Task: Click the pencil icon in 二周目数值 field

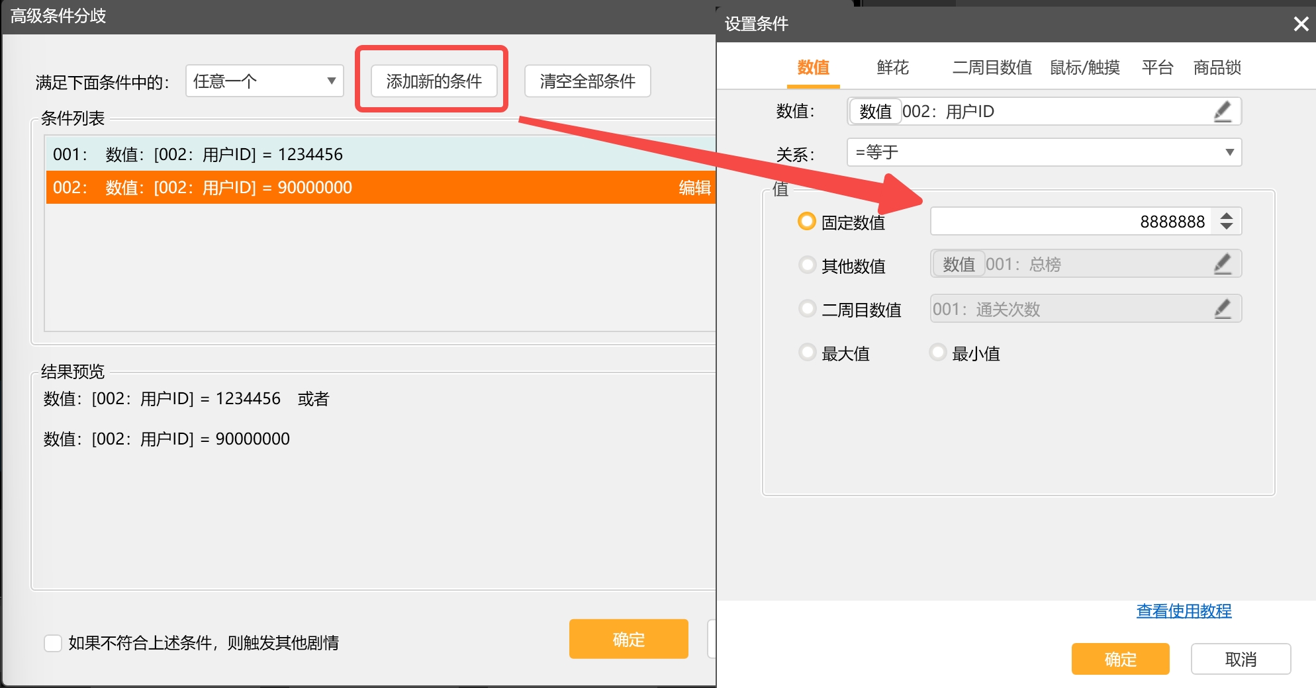Action: click(1222, 309)
